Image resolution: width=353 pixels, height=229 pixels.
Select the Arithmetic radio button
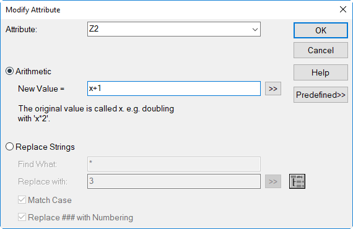(x=9, y=71)
